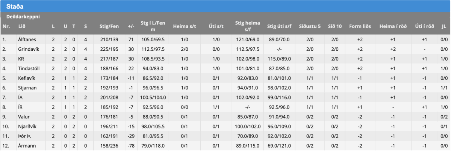Screen dimensions: 451x151
Task: Click the Álftanes team name
Action: (x=26, y=39)
